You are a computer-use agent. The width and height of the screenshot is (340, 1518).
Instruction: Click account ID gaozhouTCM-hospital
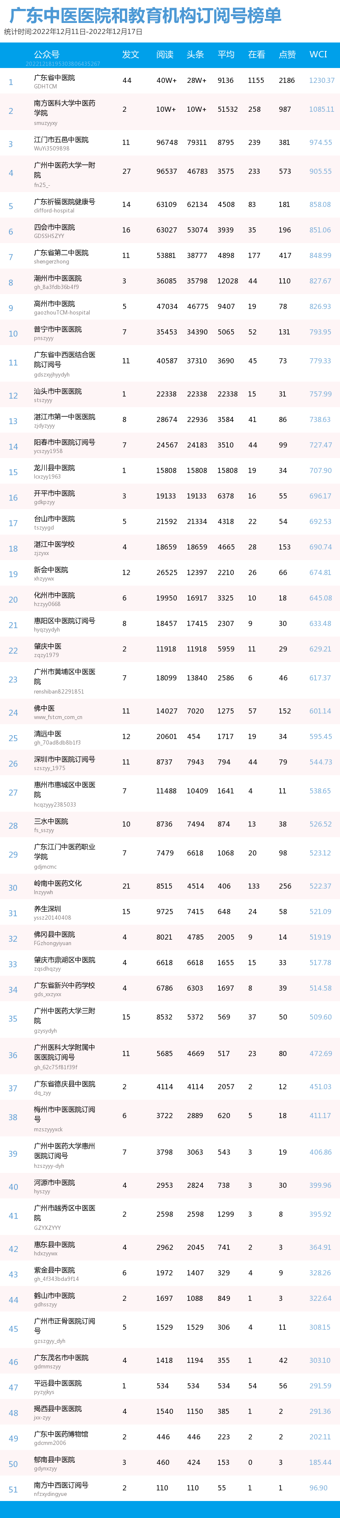point(62,312)
